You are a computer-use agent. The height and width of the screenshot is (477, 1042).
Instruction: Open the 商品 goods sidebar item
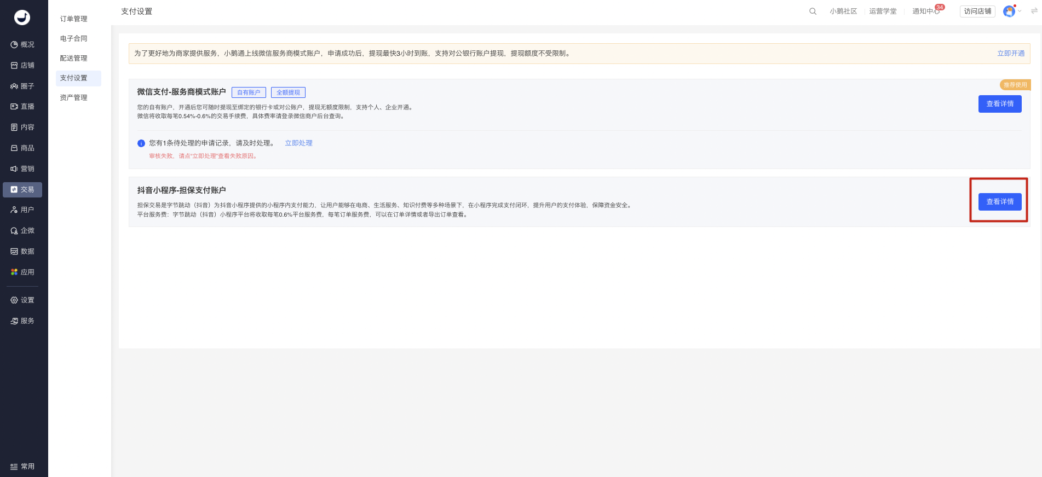click(22, 148)
